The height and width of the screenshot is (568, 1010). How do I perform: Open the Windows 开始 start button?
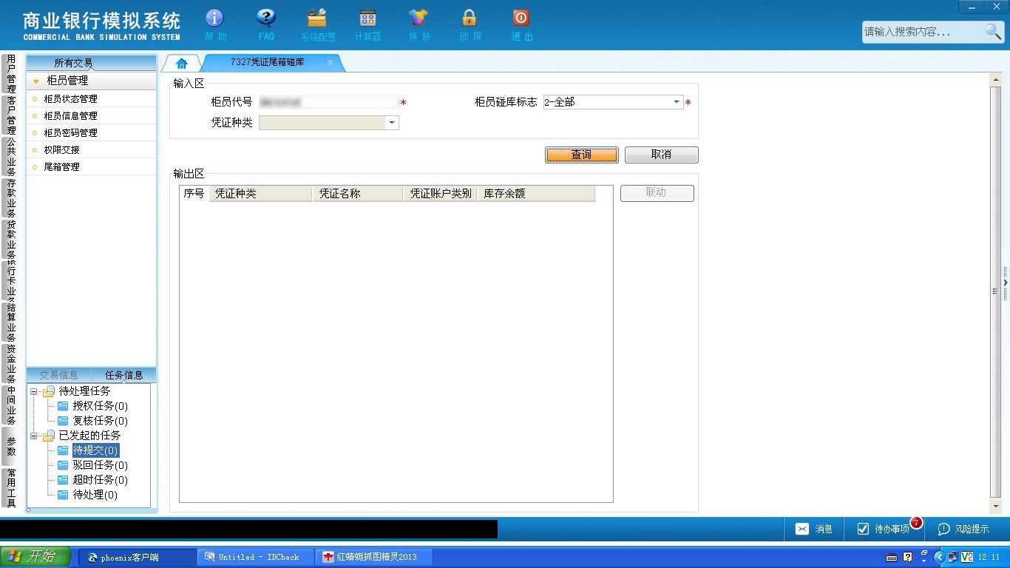(35, 557)
